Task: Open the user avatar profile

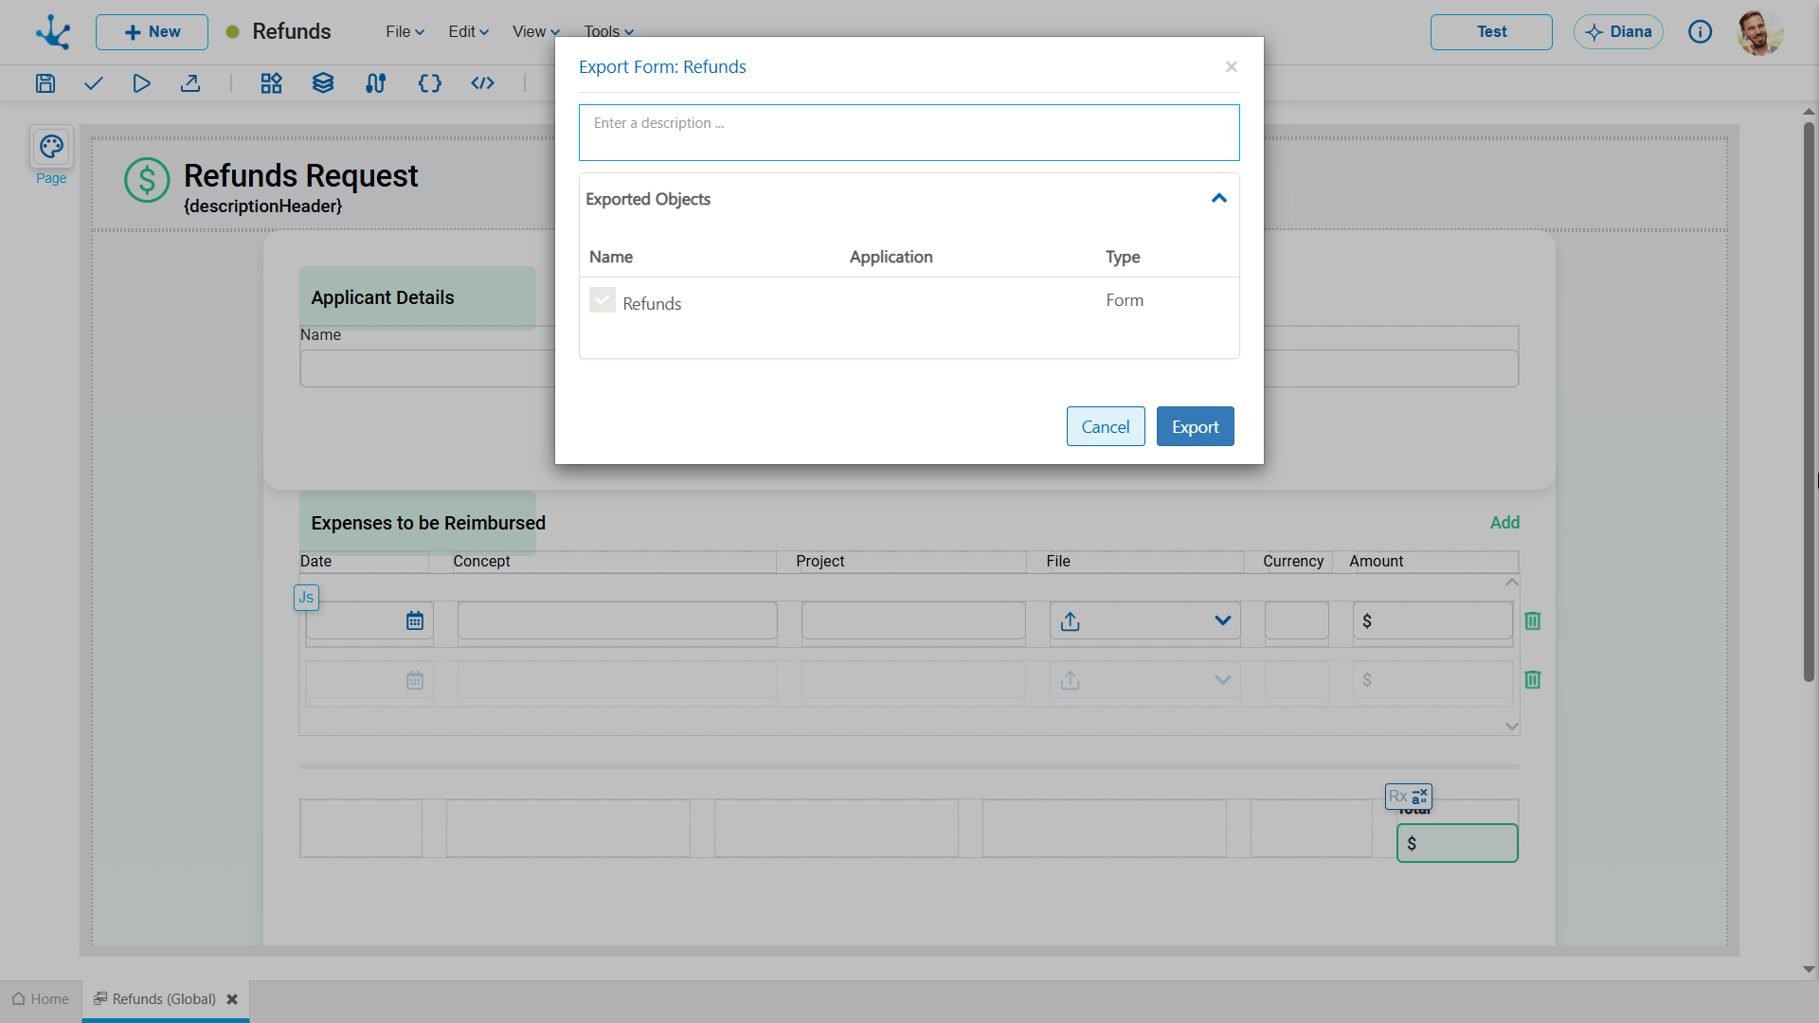Action: (1760, 32)
